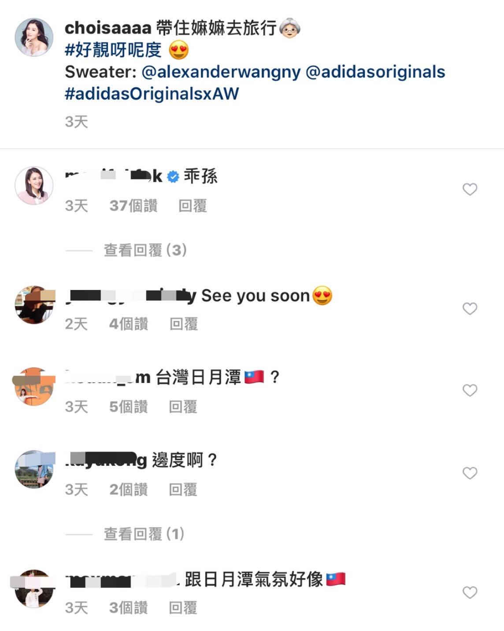Open avatar next to 台灣日月潭 comment

pyautogui.click(x=34, y=386)
